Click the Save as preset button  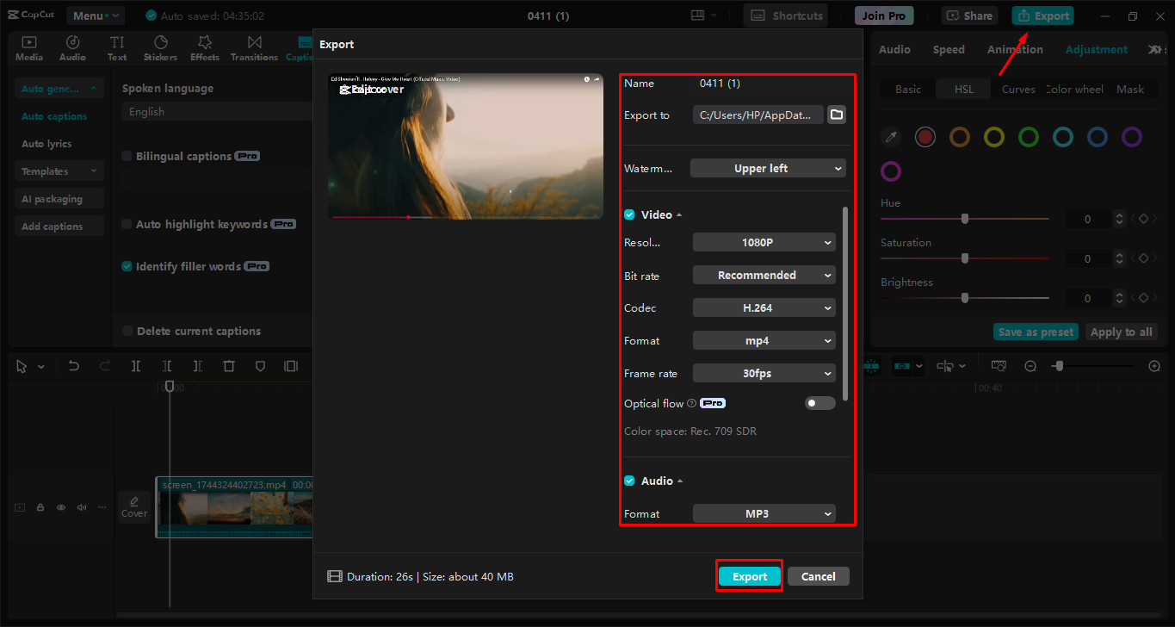[1035, 332]
